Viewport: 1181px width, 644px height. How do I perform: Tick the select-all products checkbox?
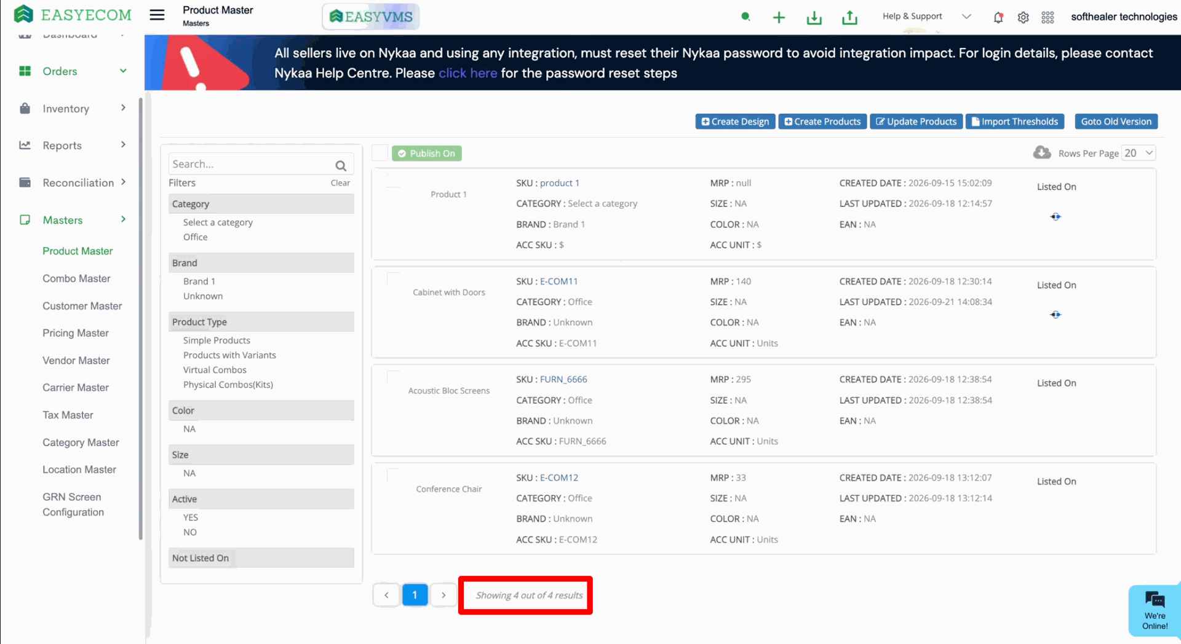pyautogui.click(x=380, y=153)
